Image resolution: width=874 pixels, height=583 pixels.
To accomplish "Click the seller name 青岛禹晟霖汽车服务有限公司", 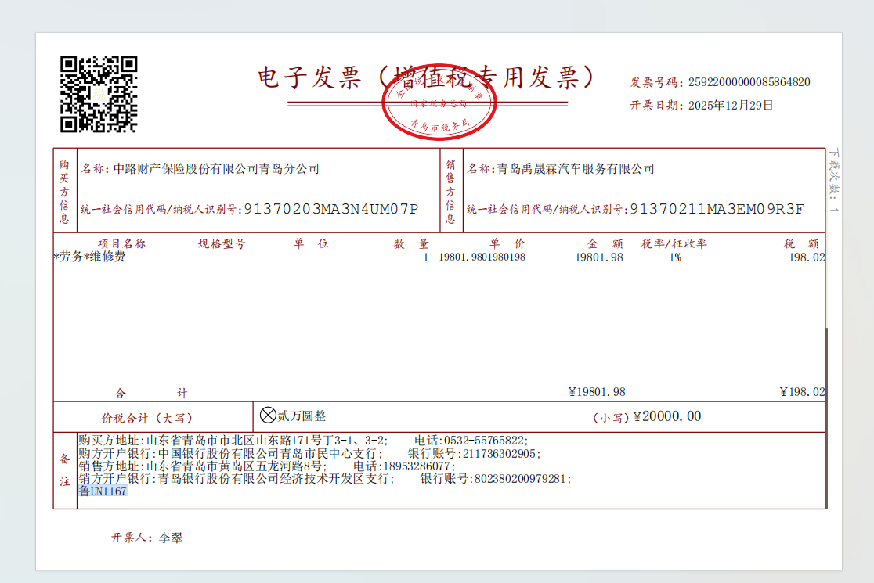I will (576, 169).
